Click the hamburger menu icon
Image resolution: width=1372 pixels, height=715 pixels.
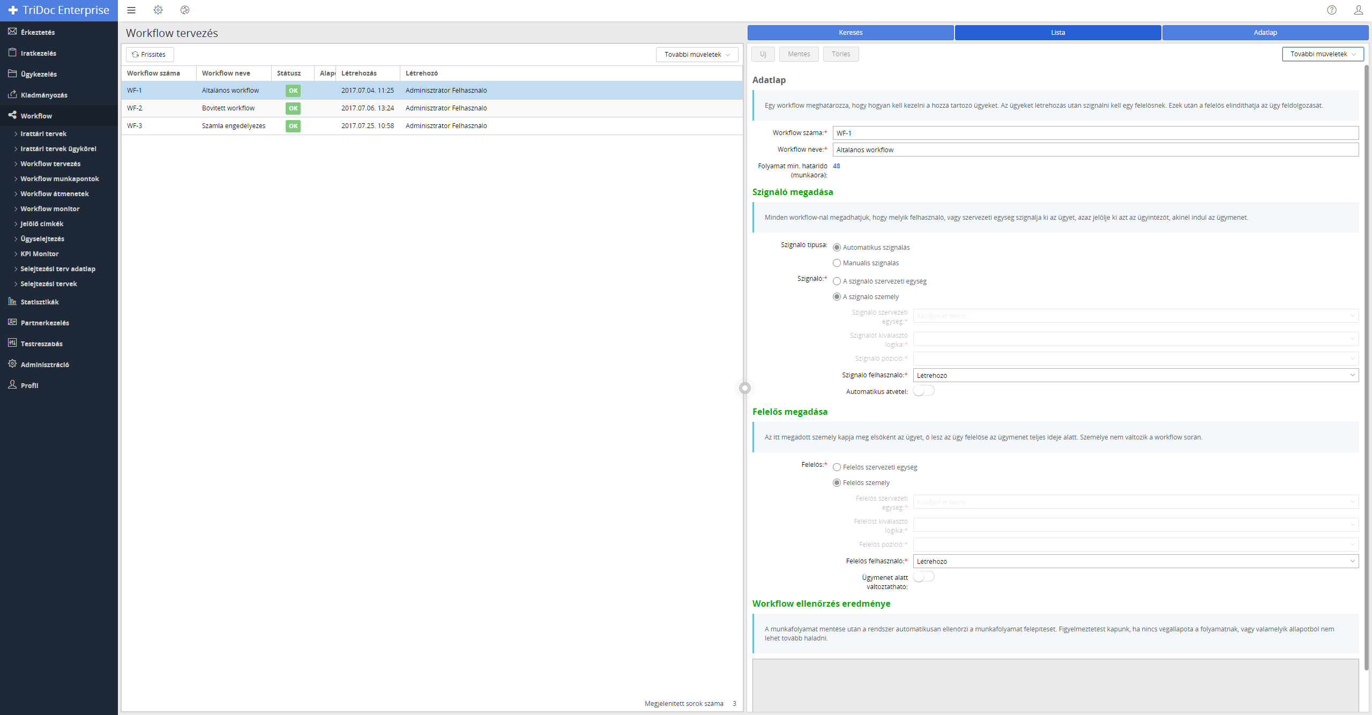[x=131, y=10]
